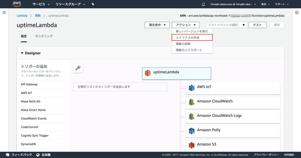This screenshot has height=158, width=301.
Task: Click the feedback speech bubble icon
Action: tap(7, 155)
